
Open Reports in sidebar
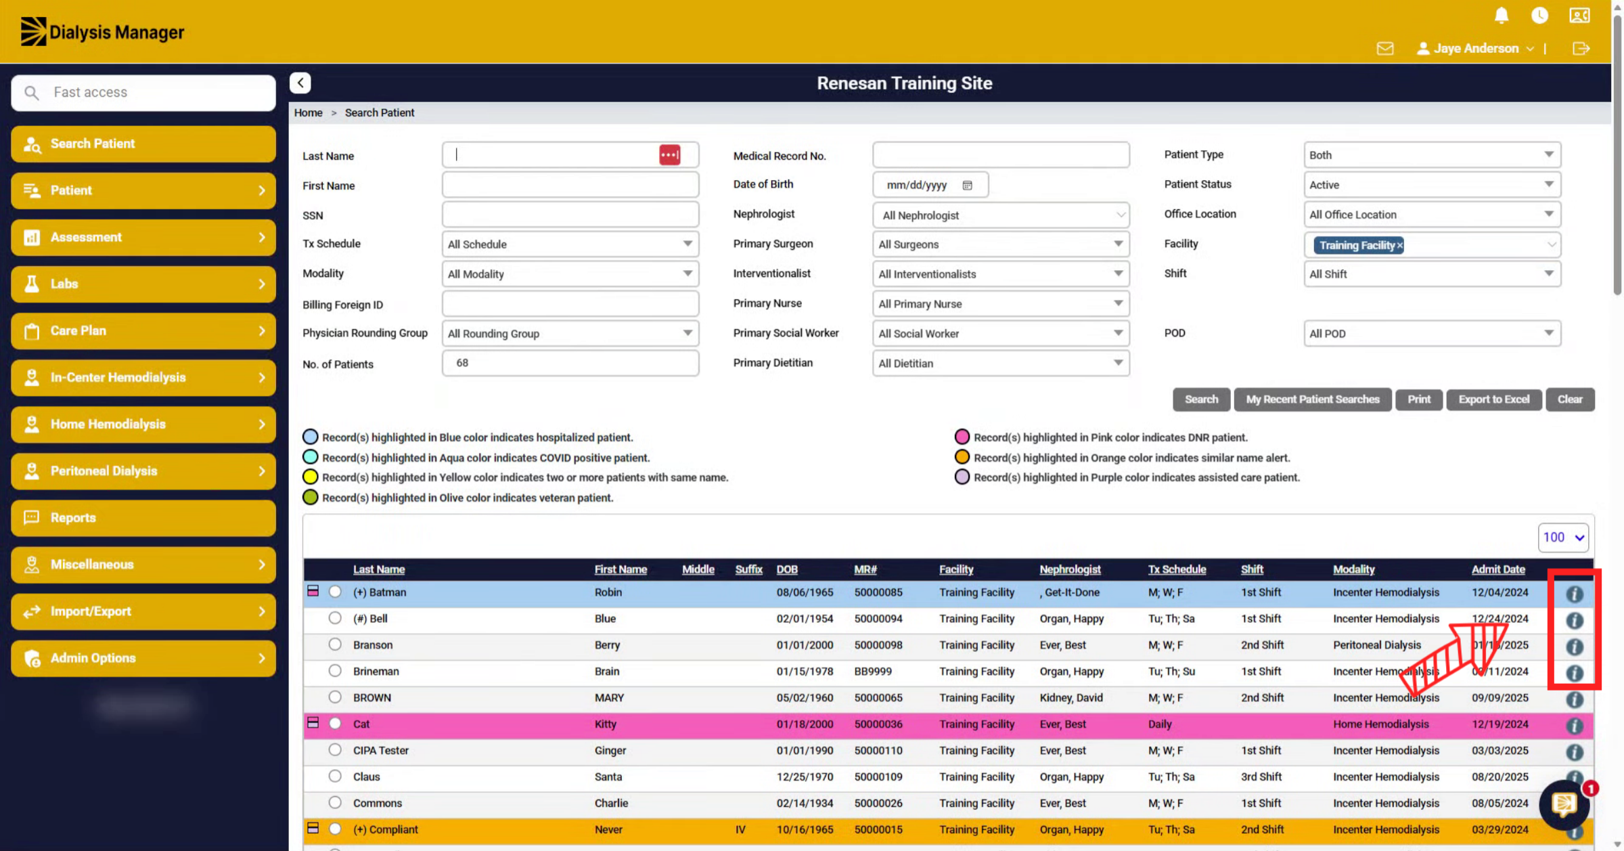[143, 517]
